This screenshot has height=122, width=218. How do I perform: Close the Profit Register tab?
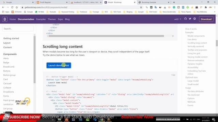click(67, 2)
